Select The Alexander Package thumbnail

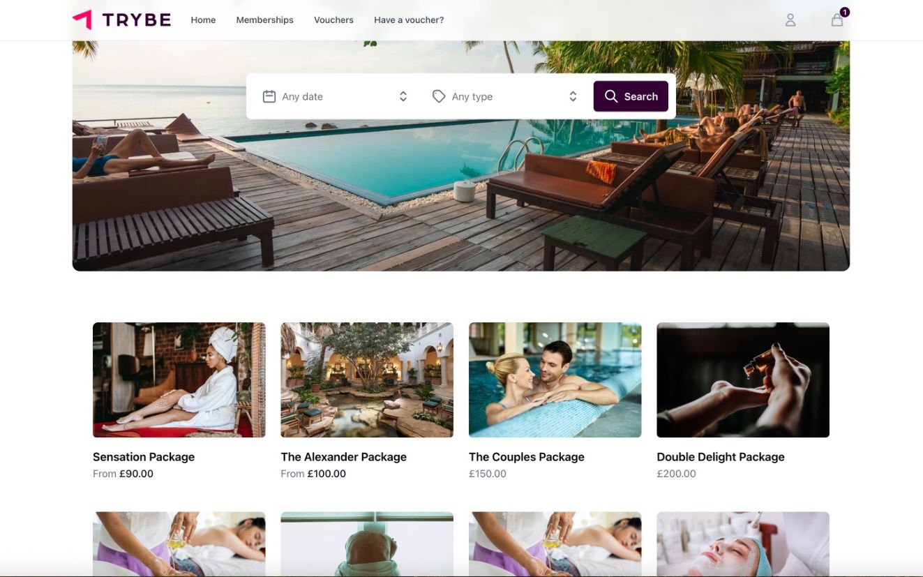367,380
